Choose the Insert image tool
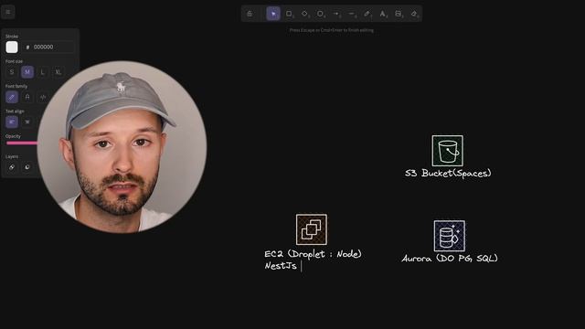The width and height of the screenshot is (585, 329). click(399, 14)
